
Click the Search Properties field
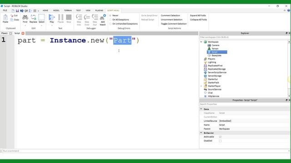point(245,104)
